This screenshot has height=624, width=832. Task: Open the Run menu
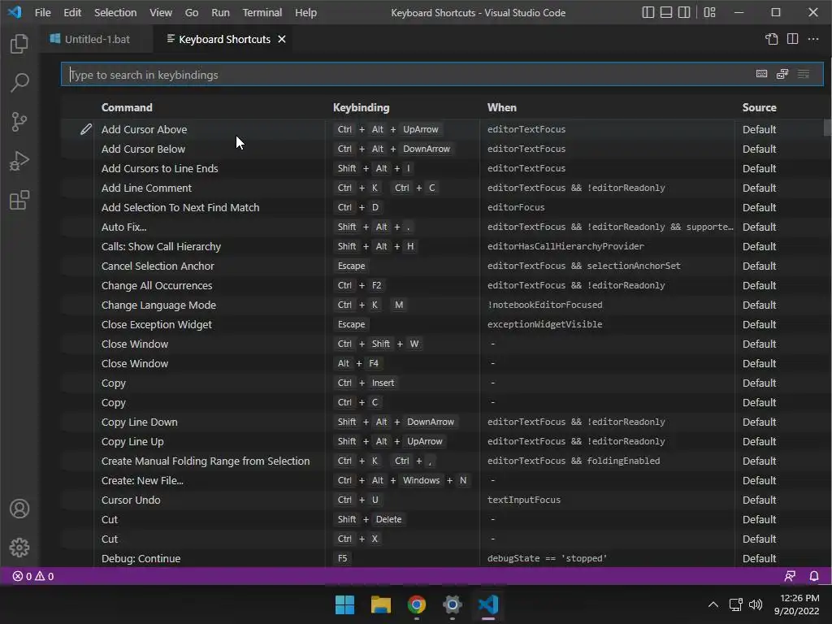point(220,12)
